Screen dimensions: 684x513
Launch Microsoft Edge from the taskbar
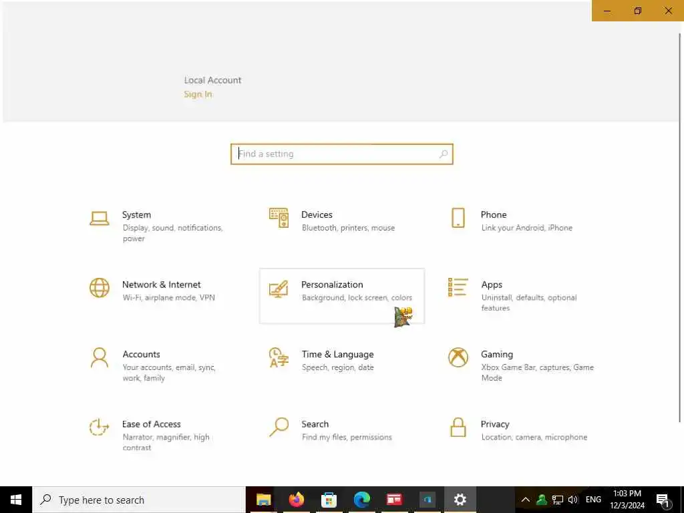(x=361, y=500)
